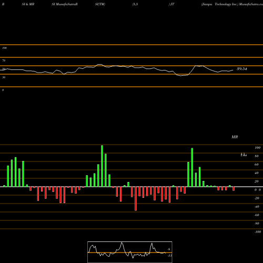This screenshot has height=263, width=263.
Task: Click the MR axis label -40
Action: pyautogui.click(x=257, y=207)
